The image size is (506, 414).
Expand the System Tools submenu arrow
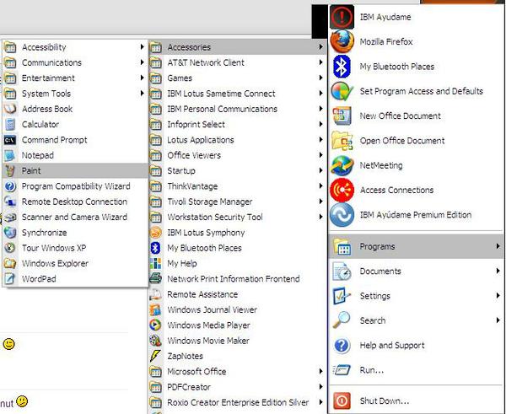(x=142, y=94)
